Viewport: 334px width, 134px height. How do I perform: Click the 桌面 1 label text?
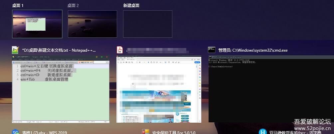click(18, 6)
